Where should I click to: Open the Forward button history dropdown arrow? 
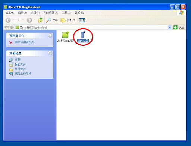35,20
